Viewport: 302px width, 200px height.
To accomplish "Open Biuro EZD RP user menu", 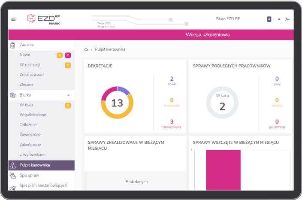I will pyautogui.click(x=228, y=19).
